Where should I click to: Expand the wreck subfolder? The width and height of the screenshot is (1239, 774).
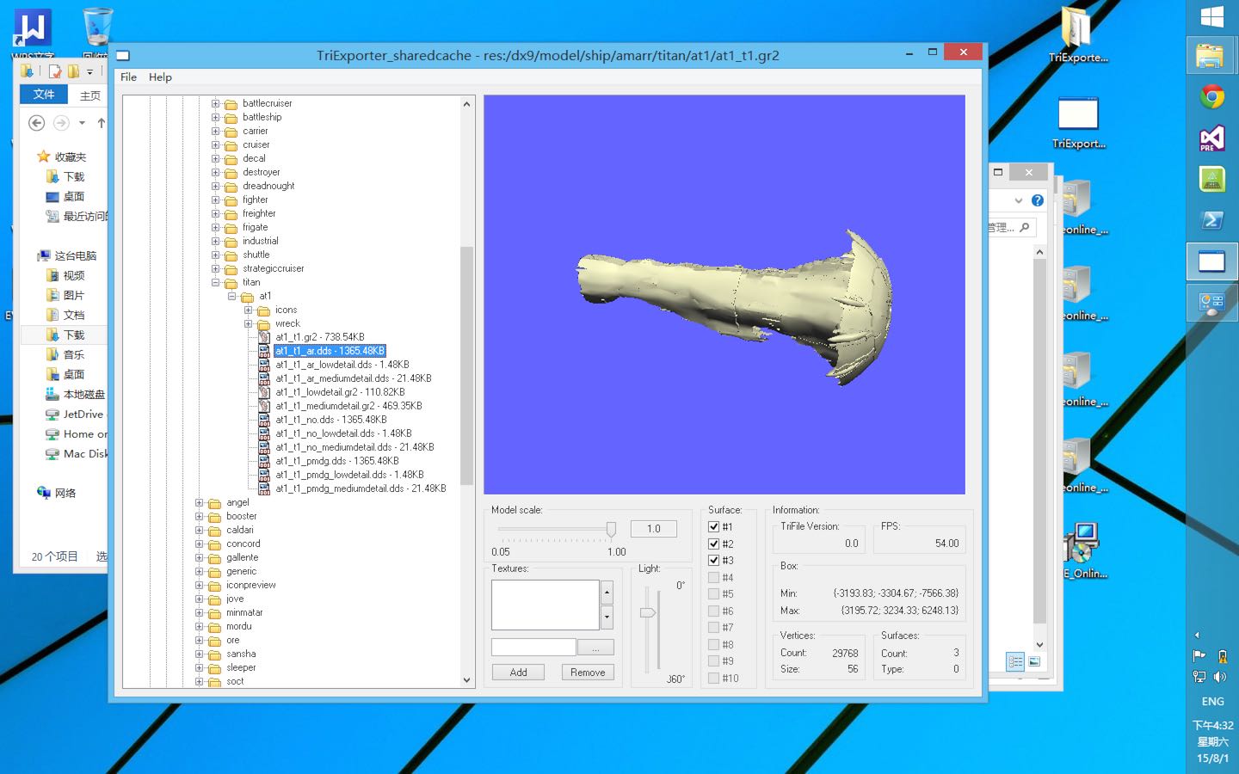pos(249,323)
